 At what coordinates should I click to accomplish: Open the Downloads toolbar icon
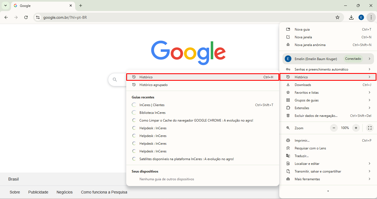pos(351,17)
